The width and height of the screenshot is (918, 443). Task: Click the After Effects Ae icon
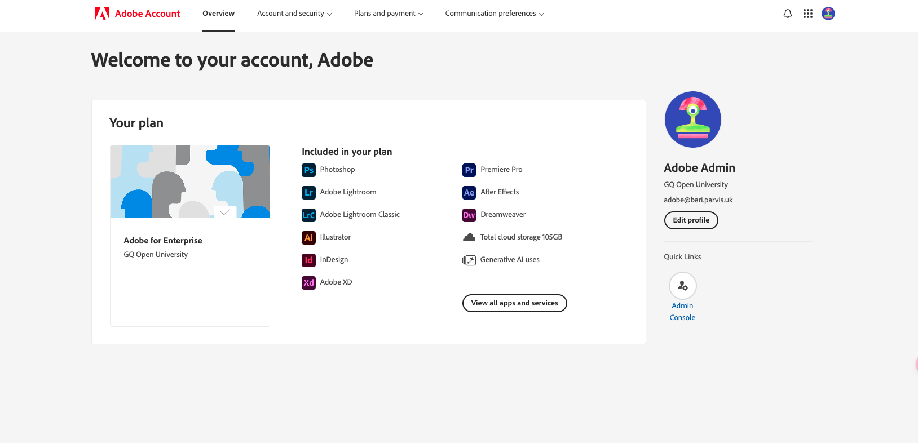pos(469,192)
